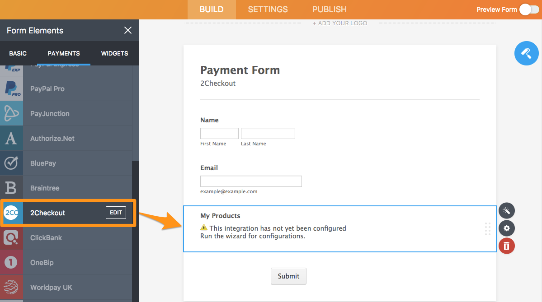Select Braintree payment element
This screenshot has height=302, width=542.
(66, 188)
